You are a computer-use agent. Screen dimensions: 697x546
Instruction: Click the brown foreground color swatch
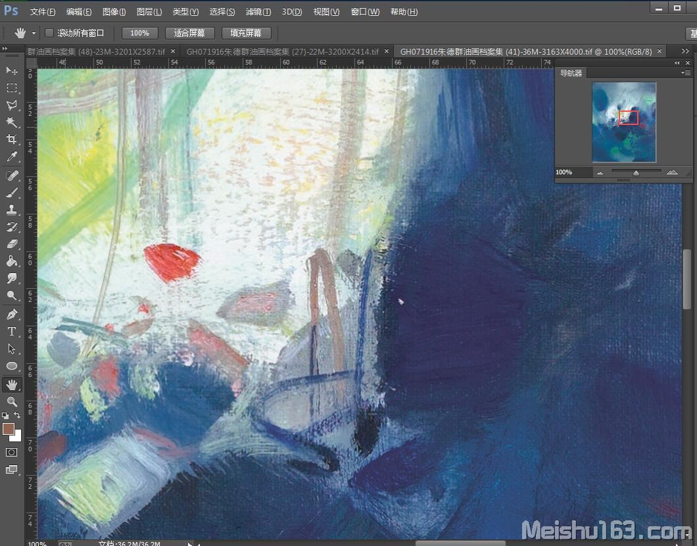pos(9,429)
